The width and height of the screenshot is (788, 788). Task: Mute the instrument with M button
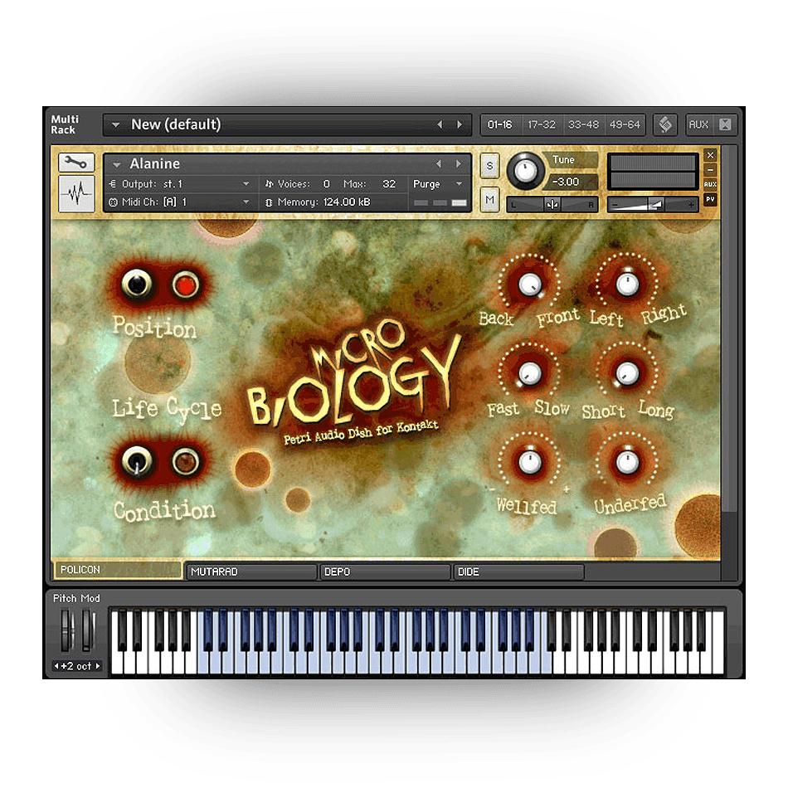coord(489,200)
